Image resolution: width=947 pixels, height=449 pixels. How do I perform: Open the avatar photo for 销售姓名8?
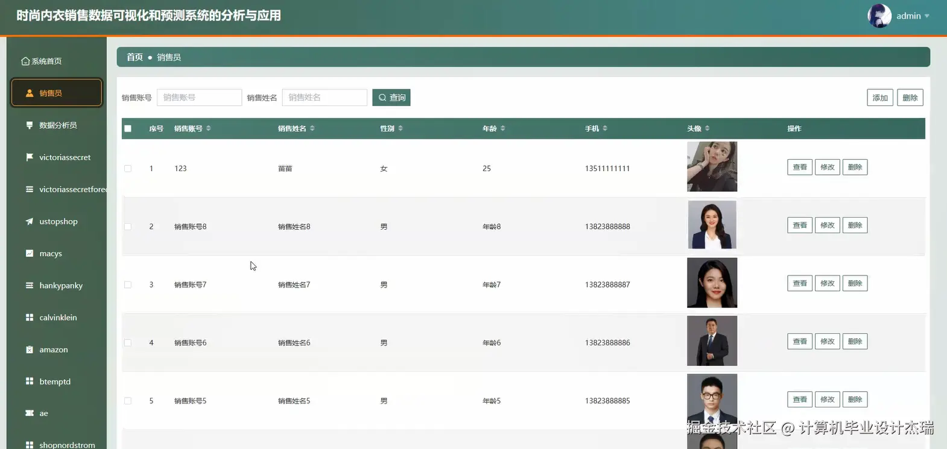712,225
